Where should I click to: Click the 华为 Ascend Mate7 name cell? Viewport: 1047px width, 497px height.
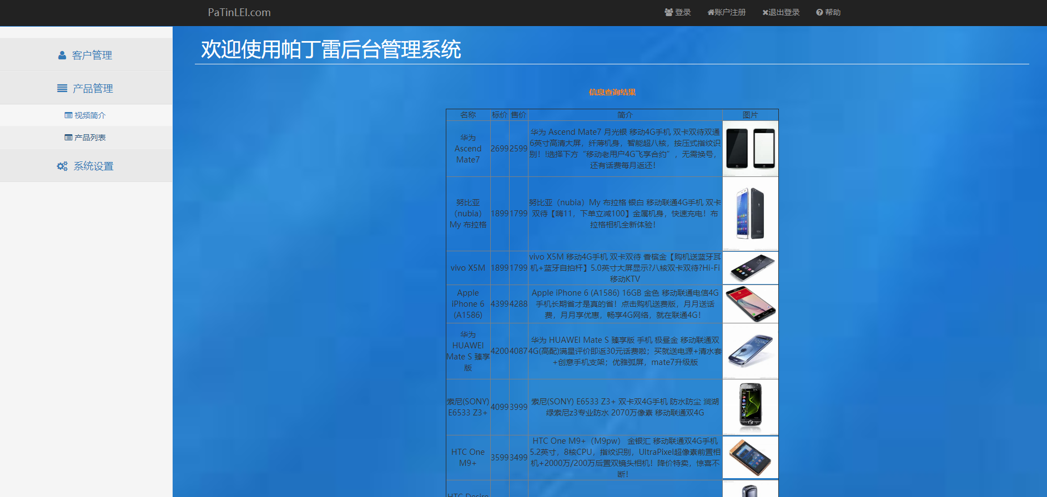pos(468,149)
